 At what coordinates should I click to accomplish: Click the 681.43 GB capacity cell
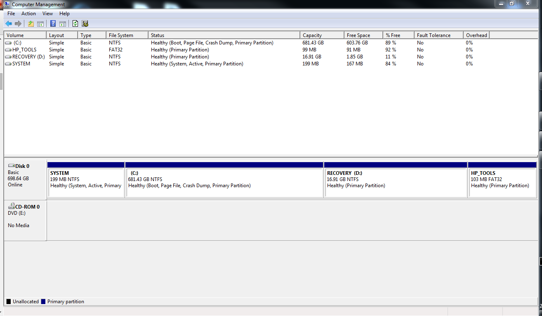tap(313, 43)
